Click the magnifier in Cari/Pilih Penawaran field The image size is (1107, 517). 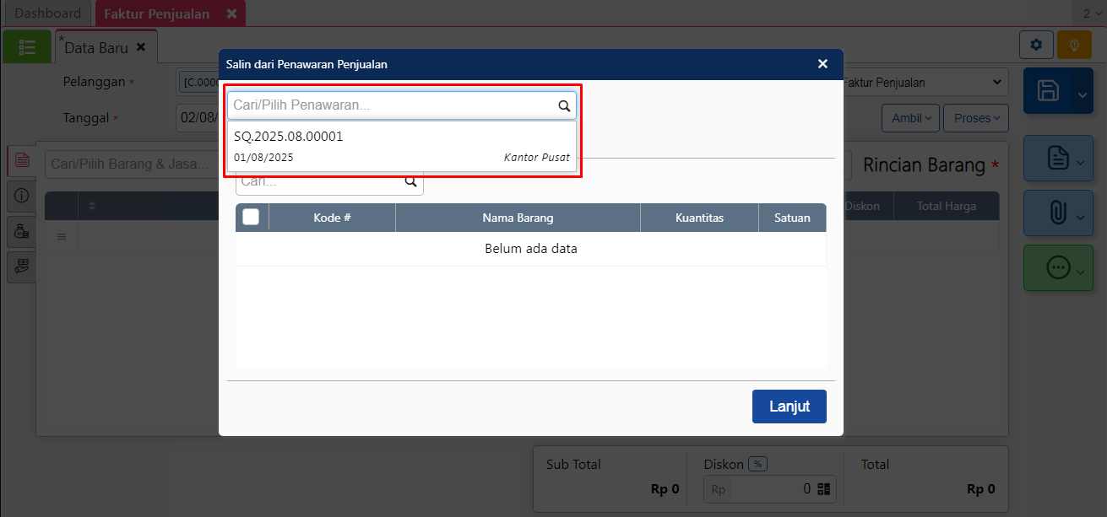coord(564,106)
